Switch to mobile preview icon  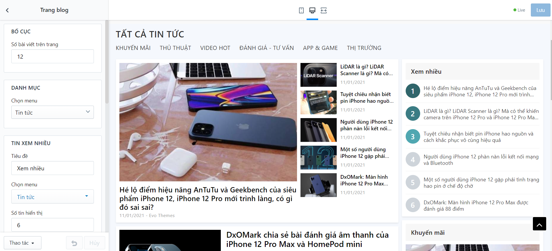click(x=301, y=10)
